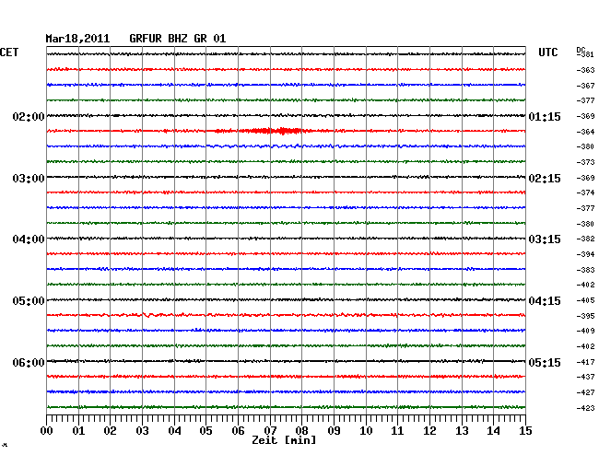Click the DC offset value -417

[x=585, y=362]
